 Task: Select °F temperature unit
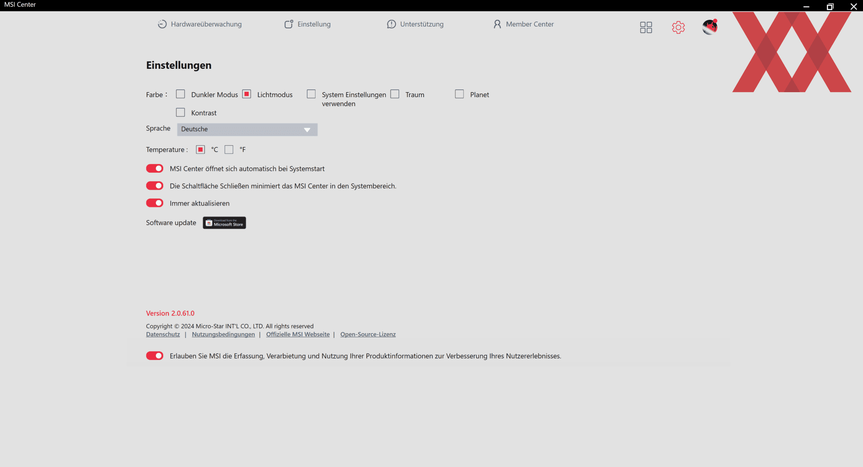[229, 149]
